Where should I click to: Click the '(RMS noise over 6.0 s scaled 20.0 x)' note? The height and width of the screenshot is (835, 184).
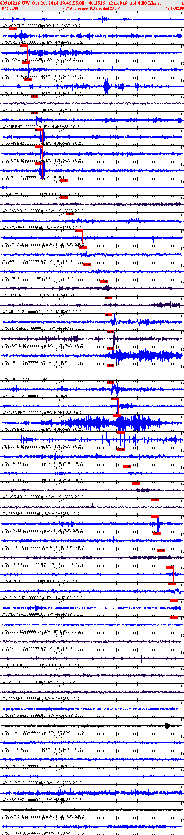point(92,8)
